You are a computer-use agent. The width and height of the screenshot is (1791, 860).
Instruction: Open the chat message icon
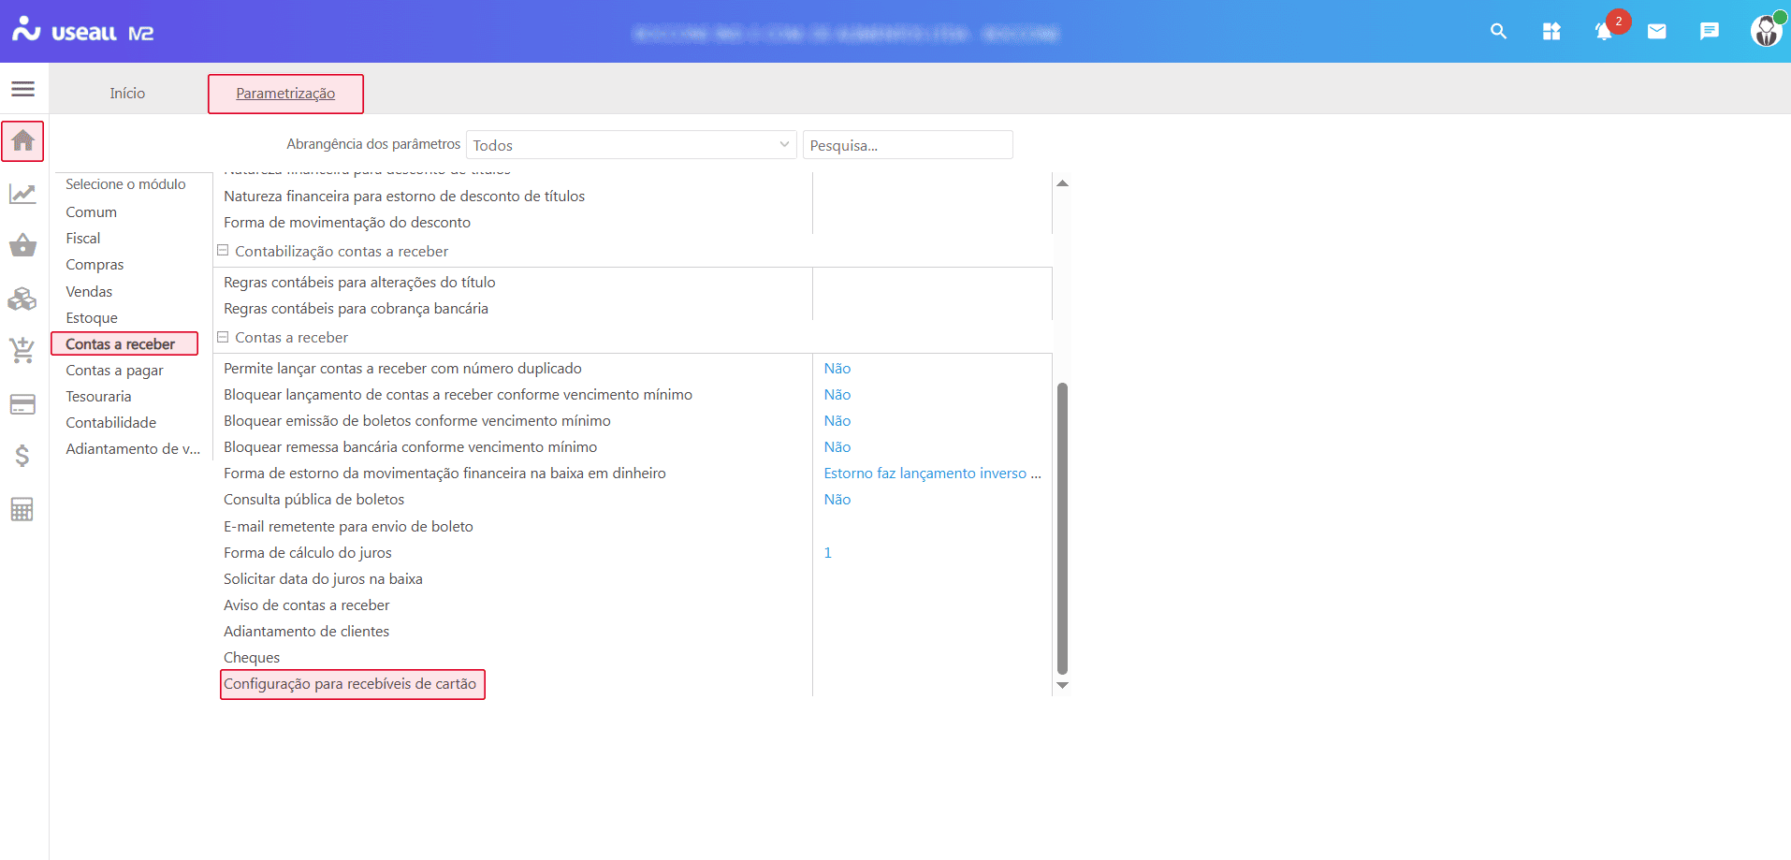pyautogui.click(x=1709, y=32)
